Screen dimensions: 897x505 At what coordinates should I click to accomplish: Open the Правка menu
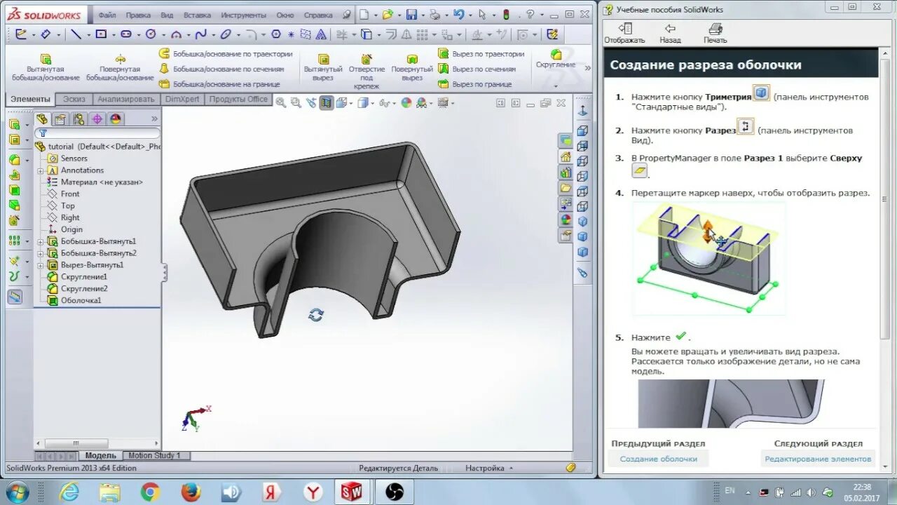138,15
